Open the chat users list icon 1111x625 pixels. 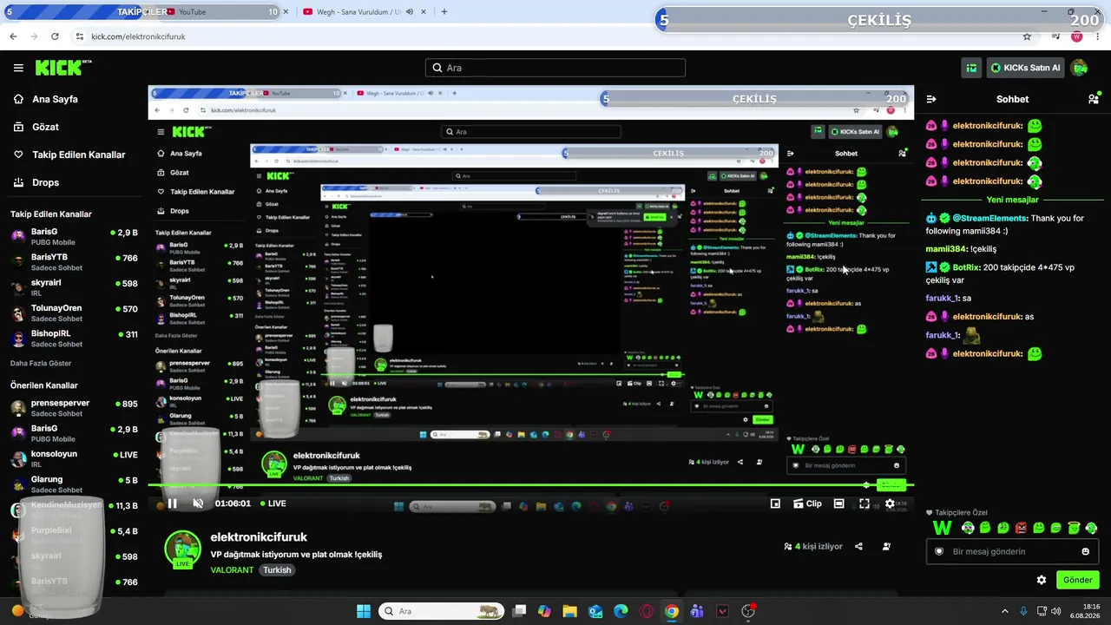click(x=1093, y=99)
